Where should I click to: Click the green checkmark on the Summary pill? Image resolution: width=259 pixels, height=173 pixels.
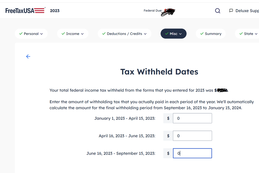202,34
